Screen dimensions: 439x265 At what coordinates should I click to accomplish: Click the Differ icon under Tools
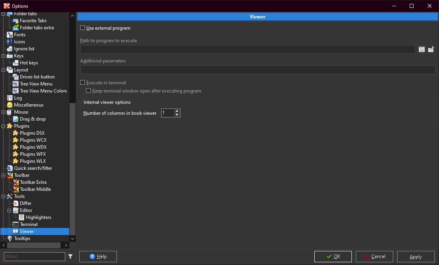[x=16, y=203]
